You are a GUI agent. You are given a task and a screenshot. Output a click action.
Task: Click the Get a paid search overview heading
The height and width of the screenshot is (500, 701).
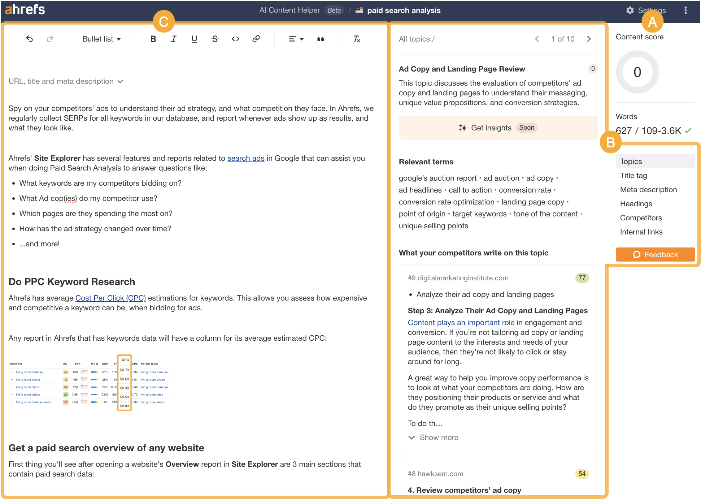106,448
